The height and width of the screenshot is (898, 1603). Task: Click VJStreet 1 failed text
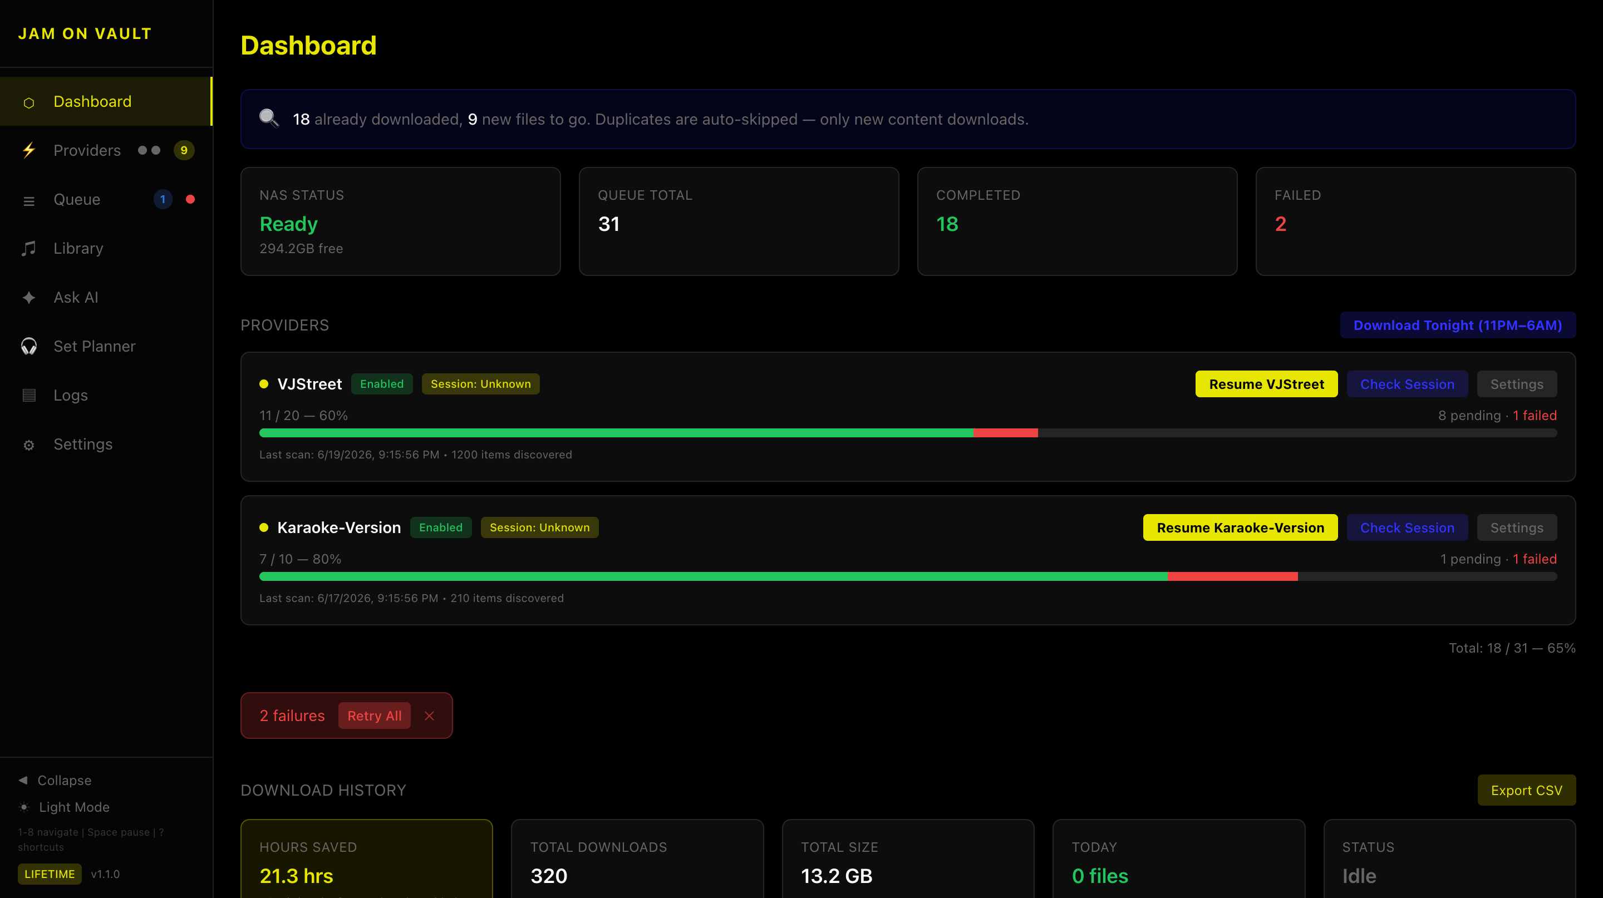1535,416
